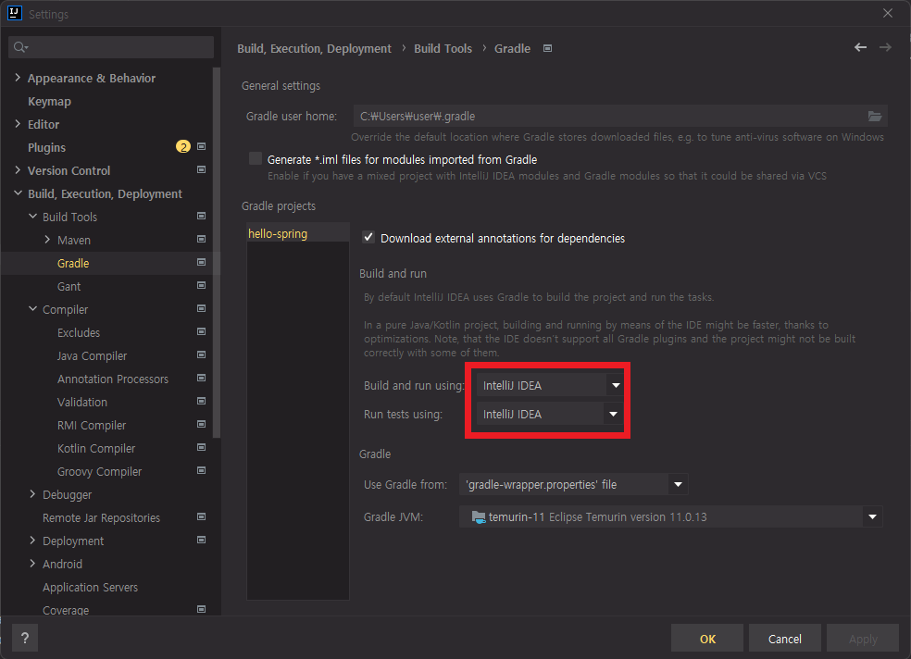
Task: Click the project icon beside Plugins row
Action: point(202,146)
